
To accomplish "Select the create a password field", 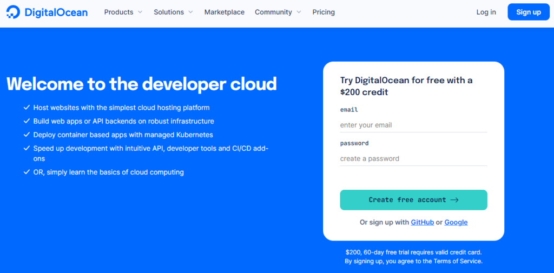I will (413, 158).
